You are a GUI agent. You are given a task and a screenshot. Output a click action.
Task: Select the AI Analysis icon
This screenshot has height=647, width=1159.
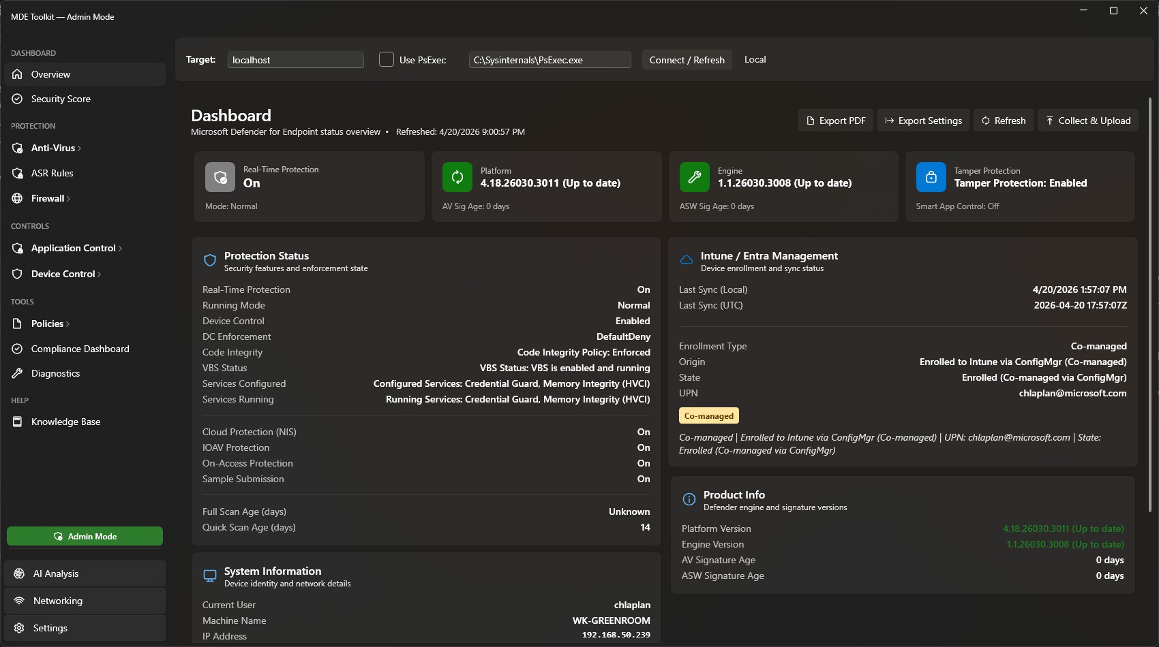pyautogui.click(x=19, y=573)
